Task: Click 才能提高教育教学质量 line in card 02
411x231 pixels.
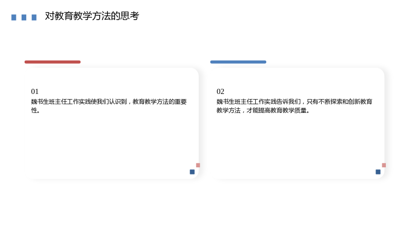Action: pyautogui.click(x=276, y=110)
